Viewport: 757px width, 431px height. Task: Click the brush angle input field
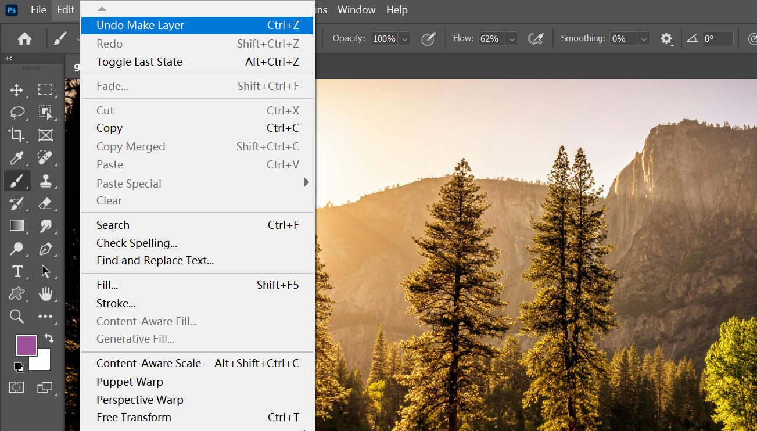[717, 38]
